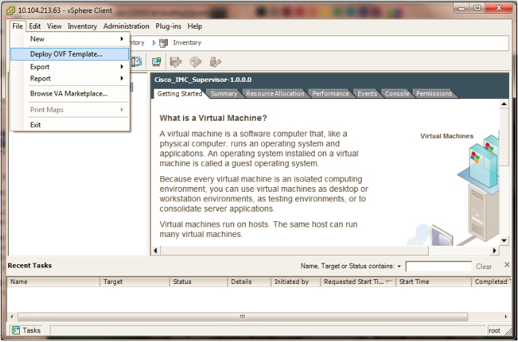Click the USB device connect toolbar icon
The width and height of the screenshot is (518, 342).
pyautogui.click(x=216, y=62)
